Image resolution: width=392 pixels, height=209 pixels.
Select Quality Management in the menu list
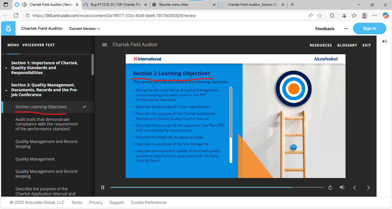pos(35,159)
